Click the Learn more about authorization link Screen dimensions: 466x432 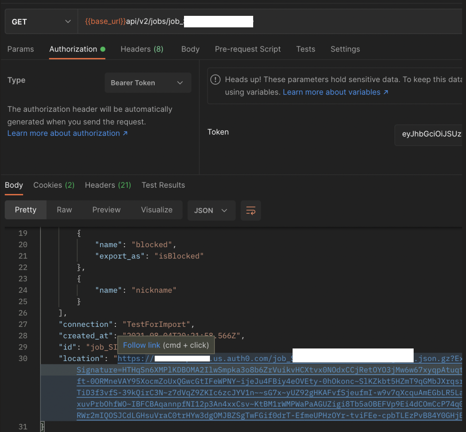tap(63, 133)
